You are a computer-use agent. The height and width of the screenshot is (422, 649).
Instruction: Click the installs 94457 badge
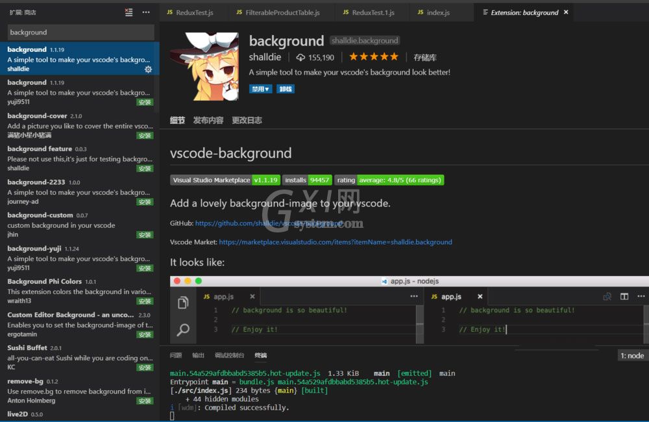307,180
